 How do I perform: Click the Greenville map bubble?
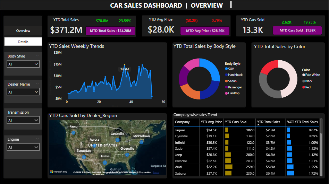click(x=127, y=155)
